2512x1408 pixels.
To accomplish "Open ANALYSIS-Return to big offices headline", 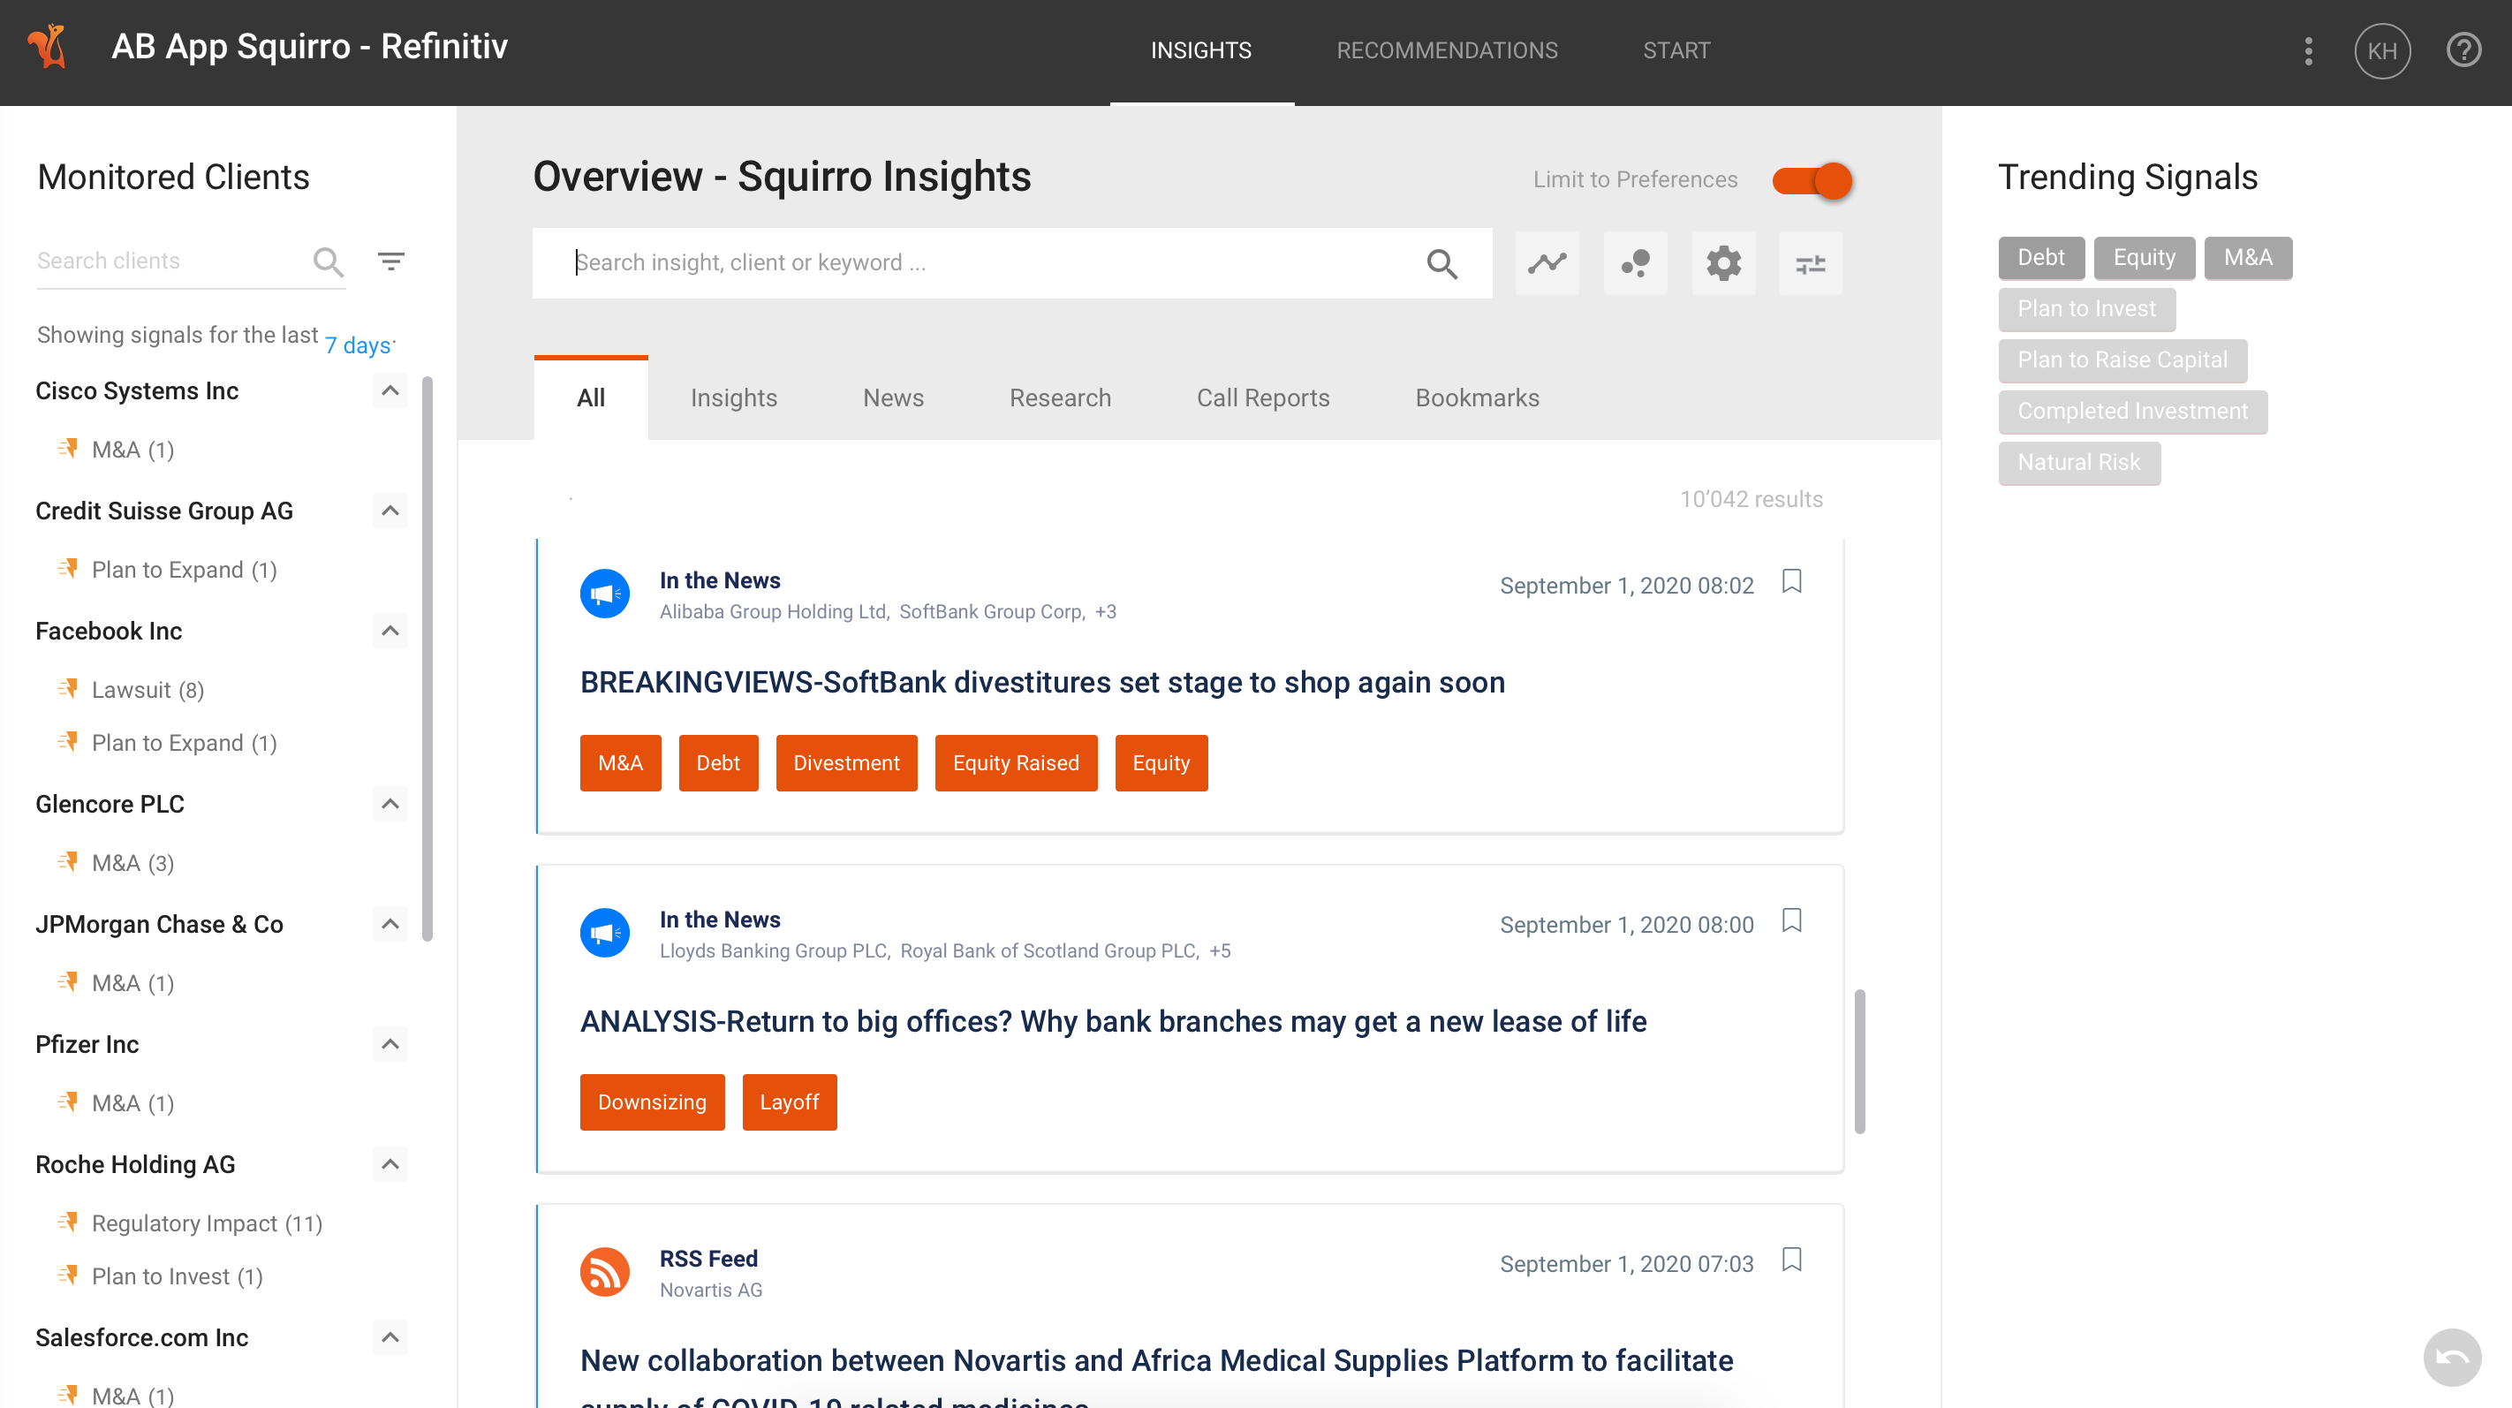I will [x=1114, y=1022].
